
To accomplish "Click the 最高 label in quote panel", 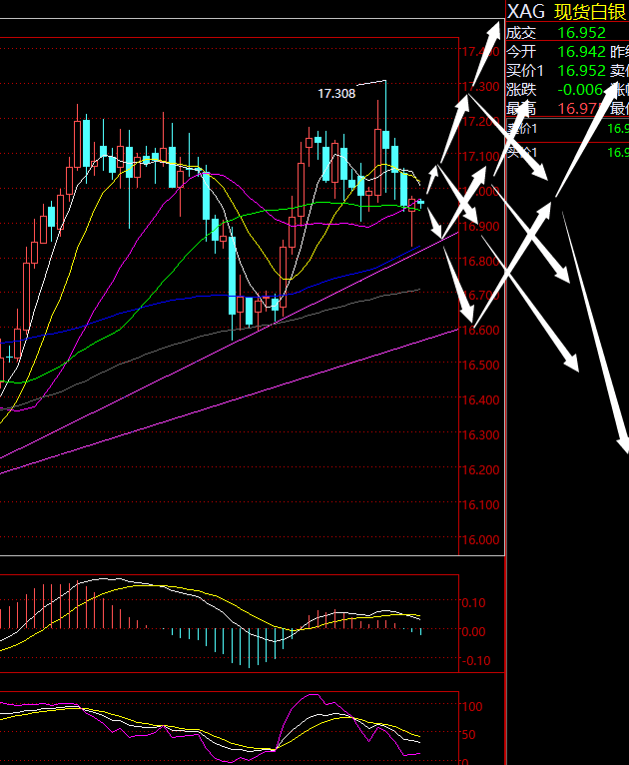I will (x=521, y=108).
